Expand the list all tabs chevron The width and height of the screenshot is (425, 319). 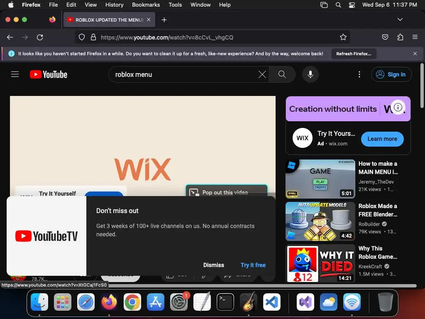click(x=400, y=20)
